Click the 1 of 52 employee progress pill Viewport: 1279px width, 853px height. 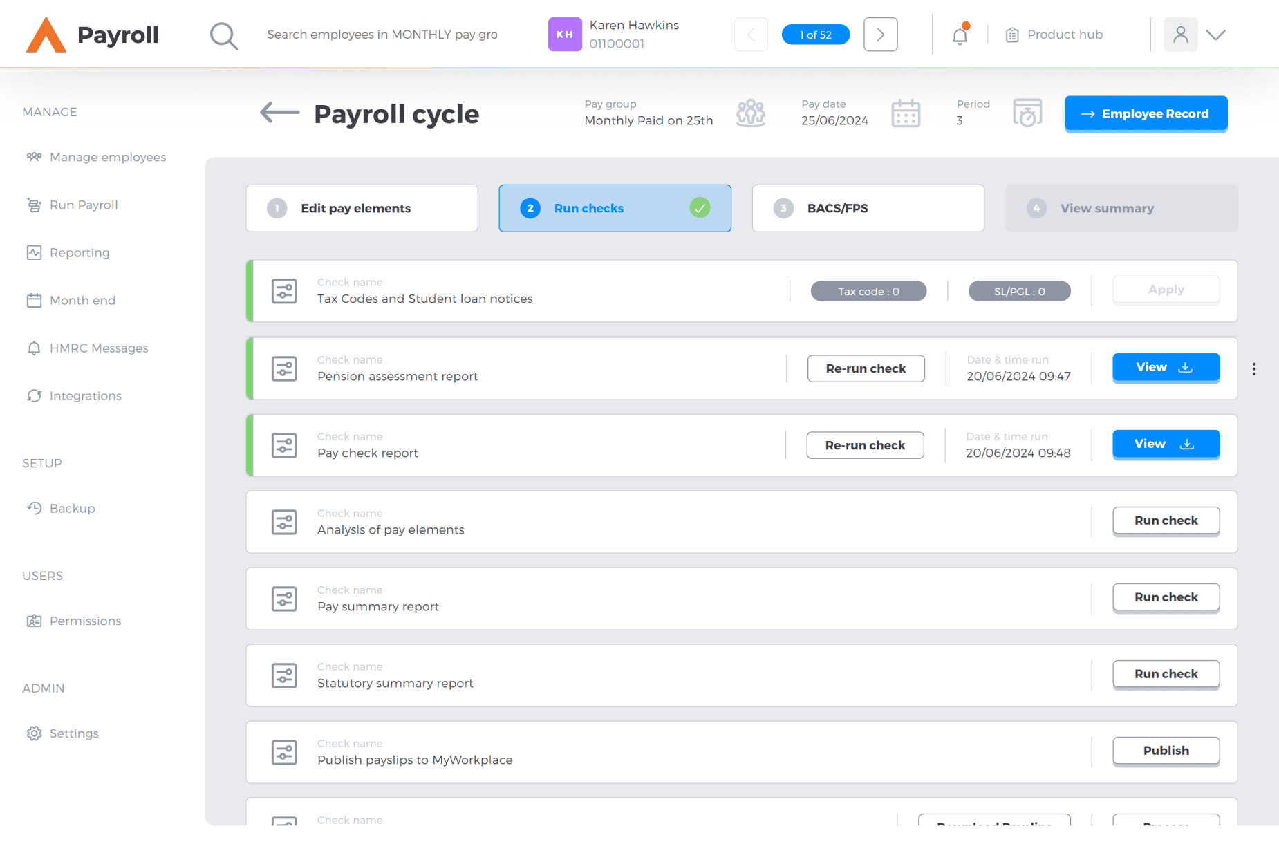[816, 34]
